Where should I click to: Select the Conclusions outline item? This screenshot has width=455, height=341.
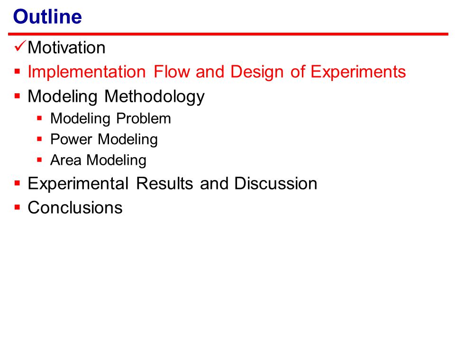pyautogui.click(x=75, y=207)
